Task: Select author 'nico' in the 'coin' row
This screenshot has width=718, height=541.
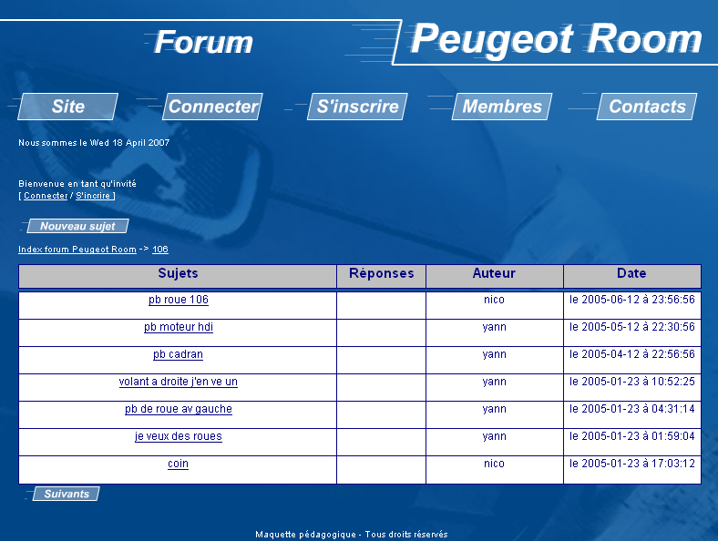Action: [x=494, y=464]
